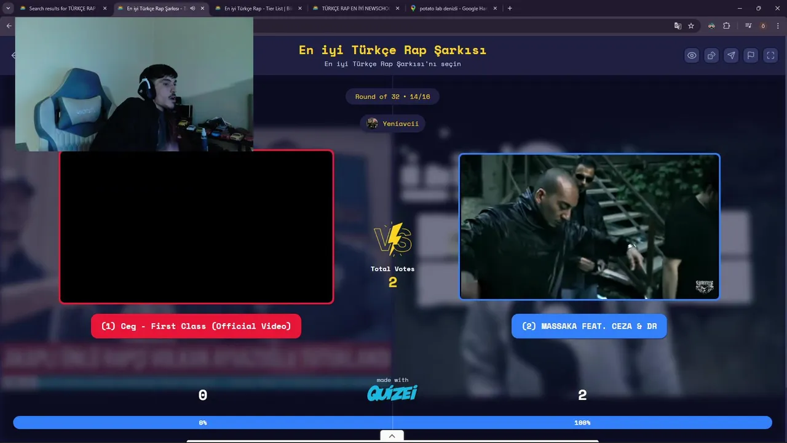Open the Extensions puzzle-piece menu
Viewport: 787px width, 443px height.
[727, 26]
